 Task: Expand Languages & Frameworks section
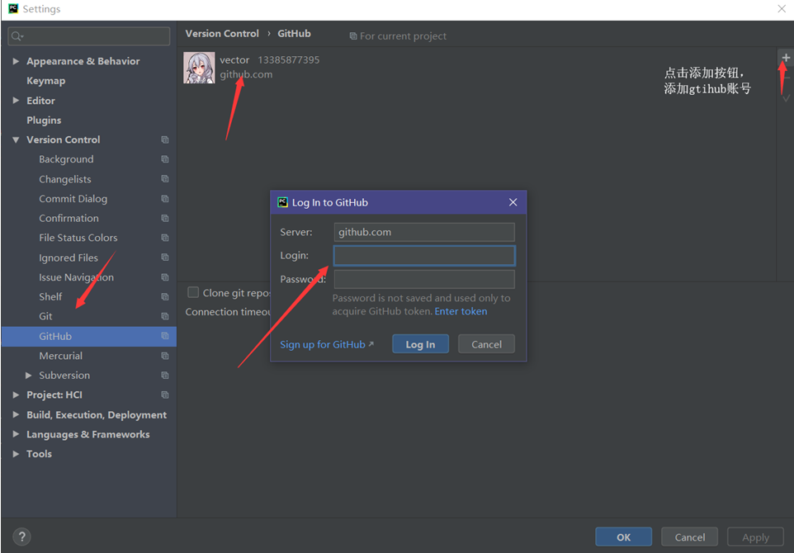click(x=16, y=434)
